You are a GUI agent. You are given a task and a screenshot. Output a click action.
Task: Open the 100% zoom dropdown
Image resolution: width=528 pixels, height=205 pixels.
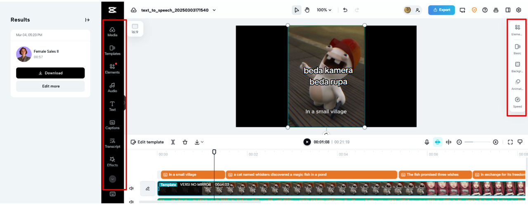[324, 10]
